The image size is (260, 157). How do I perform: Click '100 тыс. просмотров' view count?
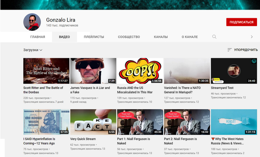224,149
